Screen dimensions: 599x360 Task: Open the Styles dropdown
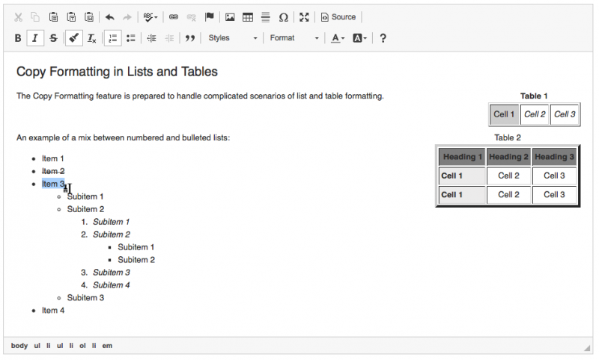(232, 38)
